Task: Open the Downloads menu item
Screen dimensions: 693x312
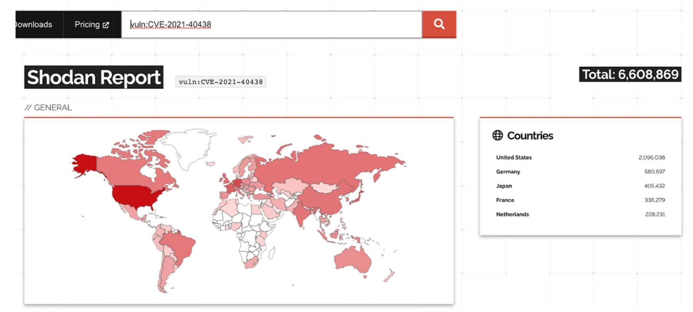Action: pyautogui.click(x=34, y=25)
